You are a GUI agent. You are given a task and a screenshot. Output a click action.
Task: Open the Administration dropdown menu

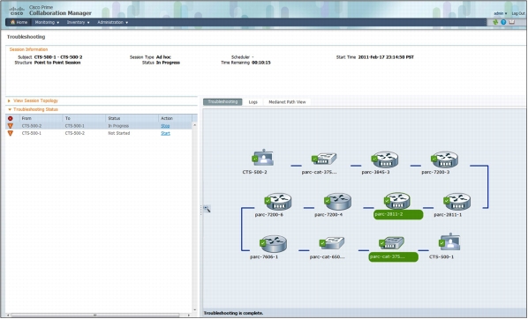112,22
